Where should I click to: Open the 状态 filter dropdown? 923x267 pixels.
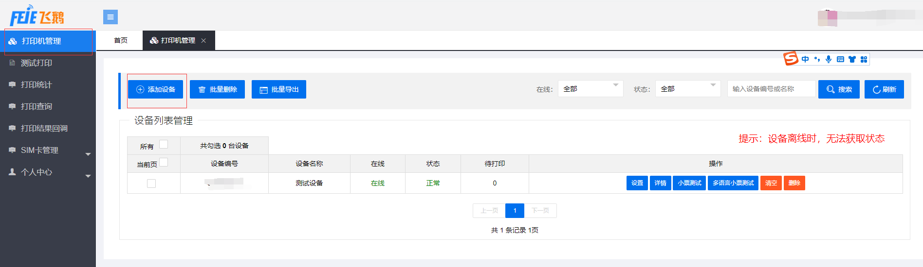pos(687,89)
